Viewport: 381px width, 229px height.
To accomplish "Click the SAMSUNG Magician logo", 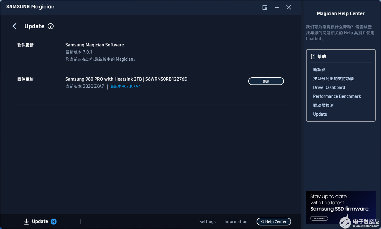I will point(30,7).
